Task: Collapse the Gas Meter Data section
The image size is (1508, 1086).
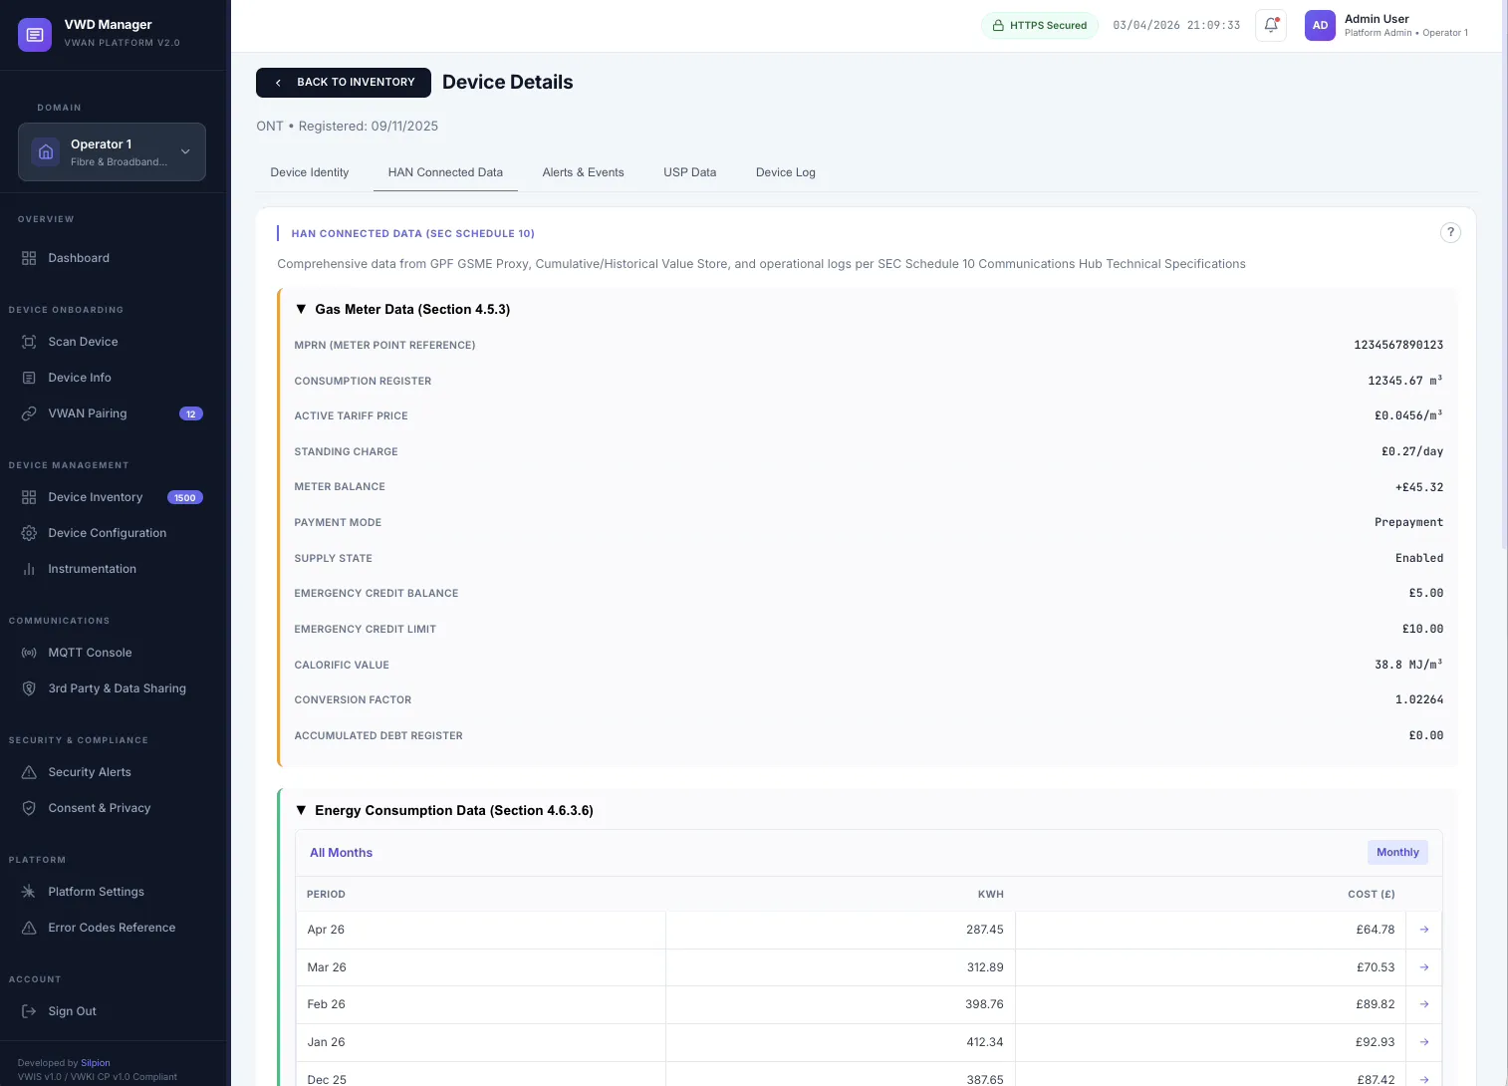Action: coord(302,309)
